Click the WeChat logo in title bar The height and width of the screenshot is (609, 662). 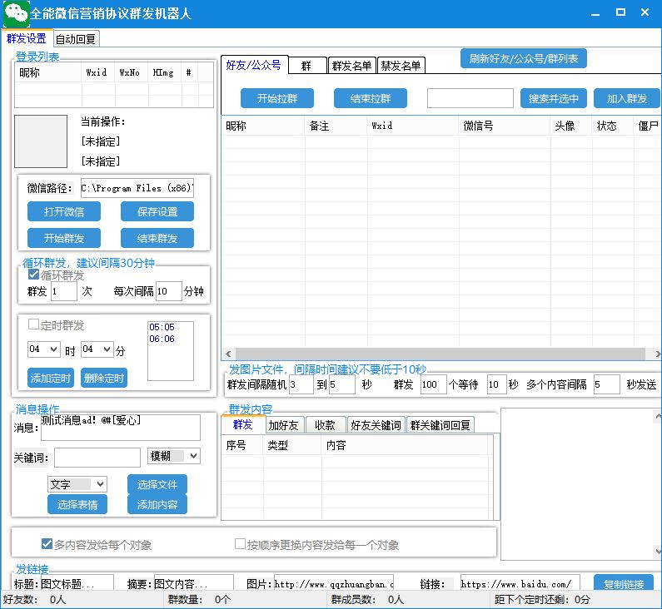click(15, 12)
